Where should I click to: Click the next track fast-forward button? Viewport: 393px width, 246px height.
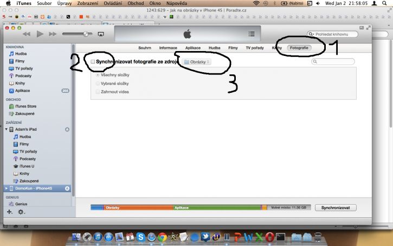[53, 34]
